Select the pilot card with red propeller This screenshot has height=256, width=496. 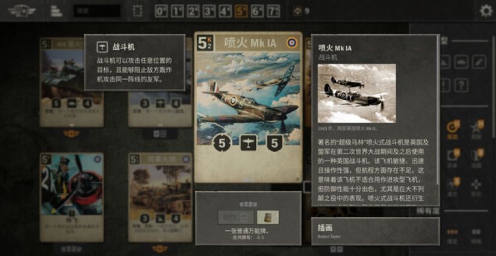tap(72, 197)
